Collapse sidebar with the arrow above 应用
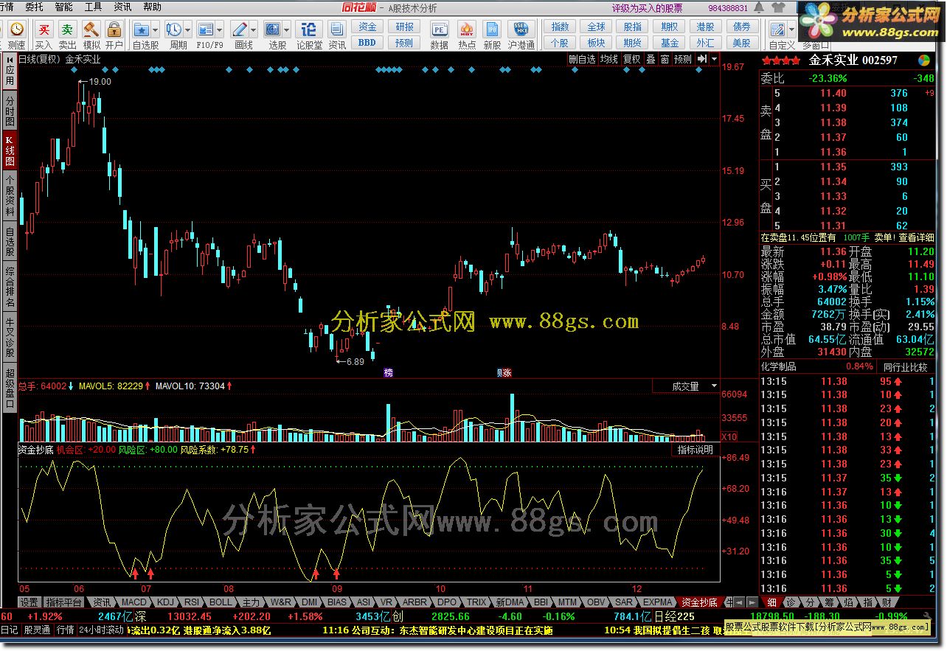Screen dimensions: 947x651 pos(10,60)
